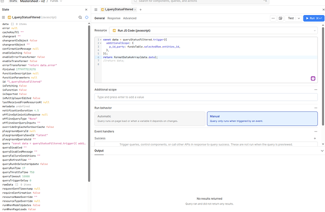Switch to the General tab

pyautogui.click(x=99, y=18)
